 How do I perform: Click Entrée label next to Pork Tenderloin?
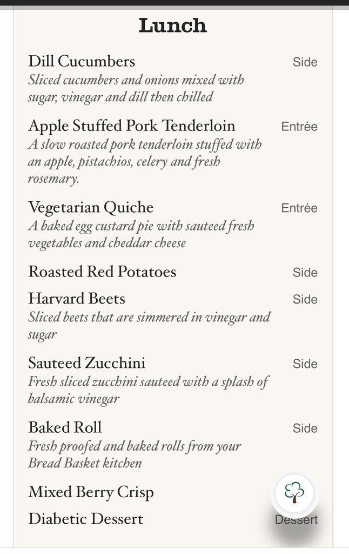[x=299, y=127]
